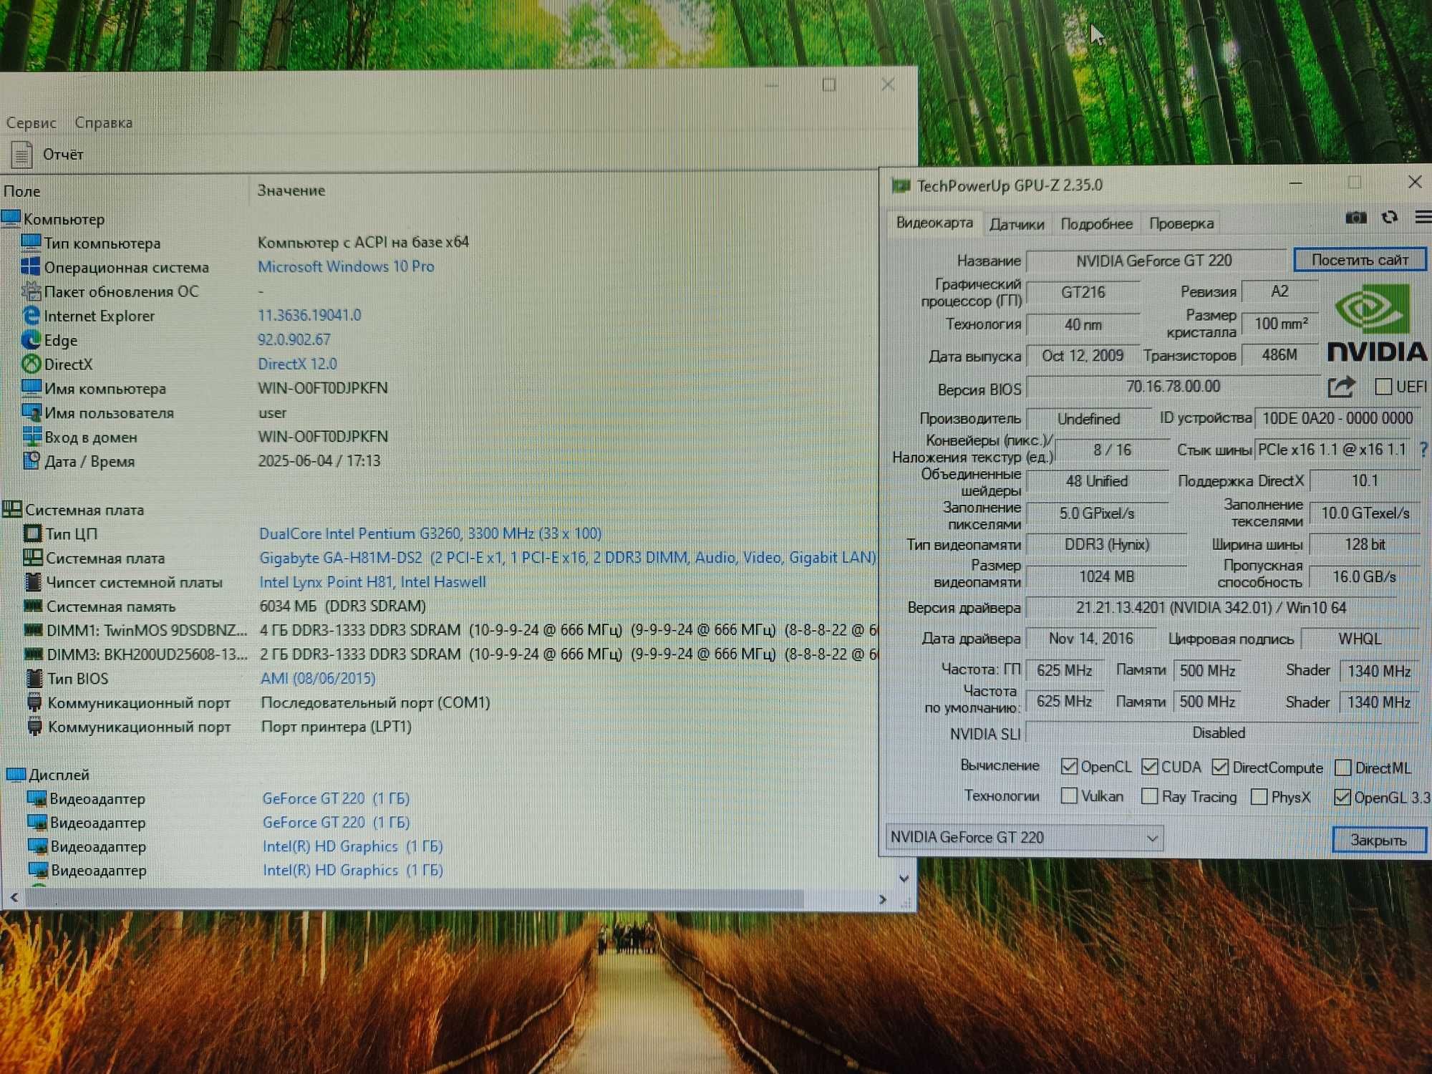The width and height of the screenshot is (1432, 1074).
Task: Select the Системная плата category icon
Action: pos(12,510)
